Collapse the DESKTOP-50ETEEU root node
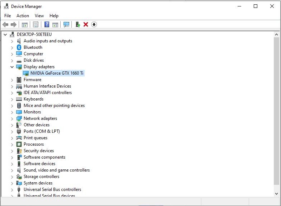The height and width of the screenshot is (206, 281). pyautogui.click(x=5, y=34)
